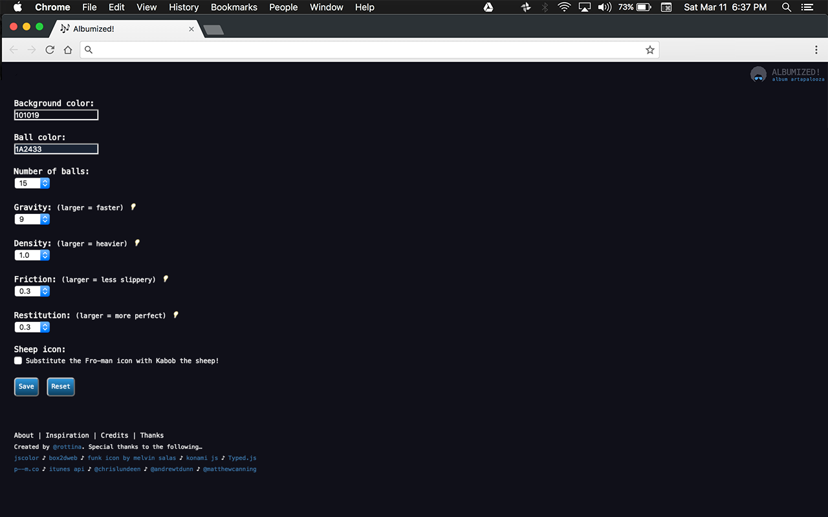This screenshot has width=828, height=517.
Task: Open the jscolor link
Action: point(27,458)
